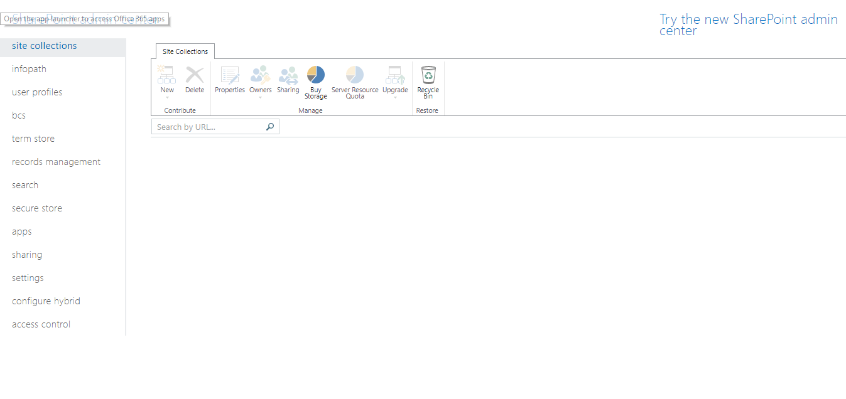This screenshot has width=846, height=399.
Task: Expand the Owners dropdown arrow
Action: point(260,97)
